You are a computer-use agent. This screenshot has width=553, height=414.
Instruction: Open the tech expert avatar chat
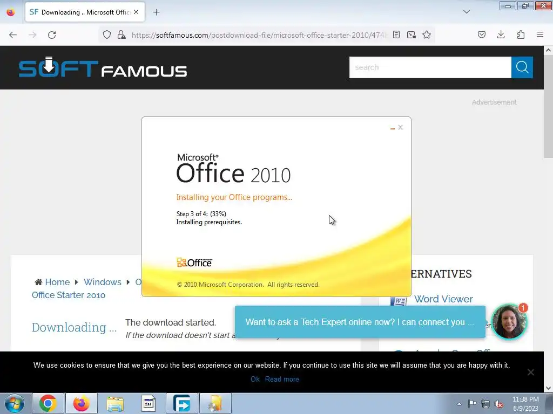click(x=509, y=321)
